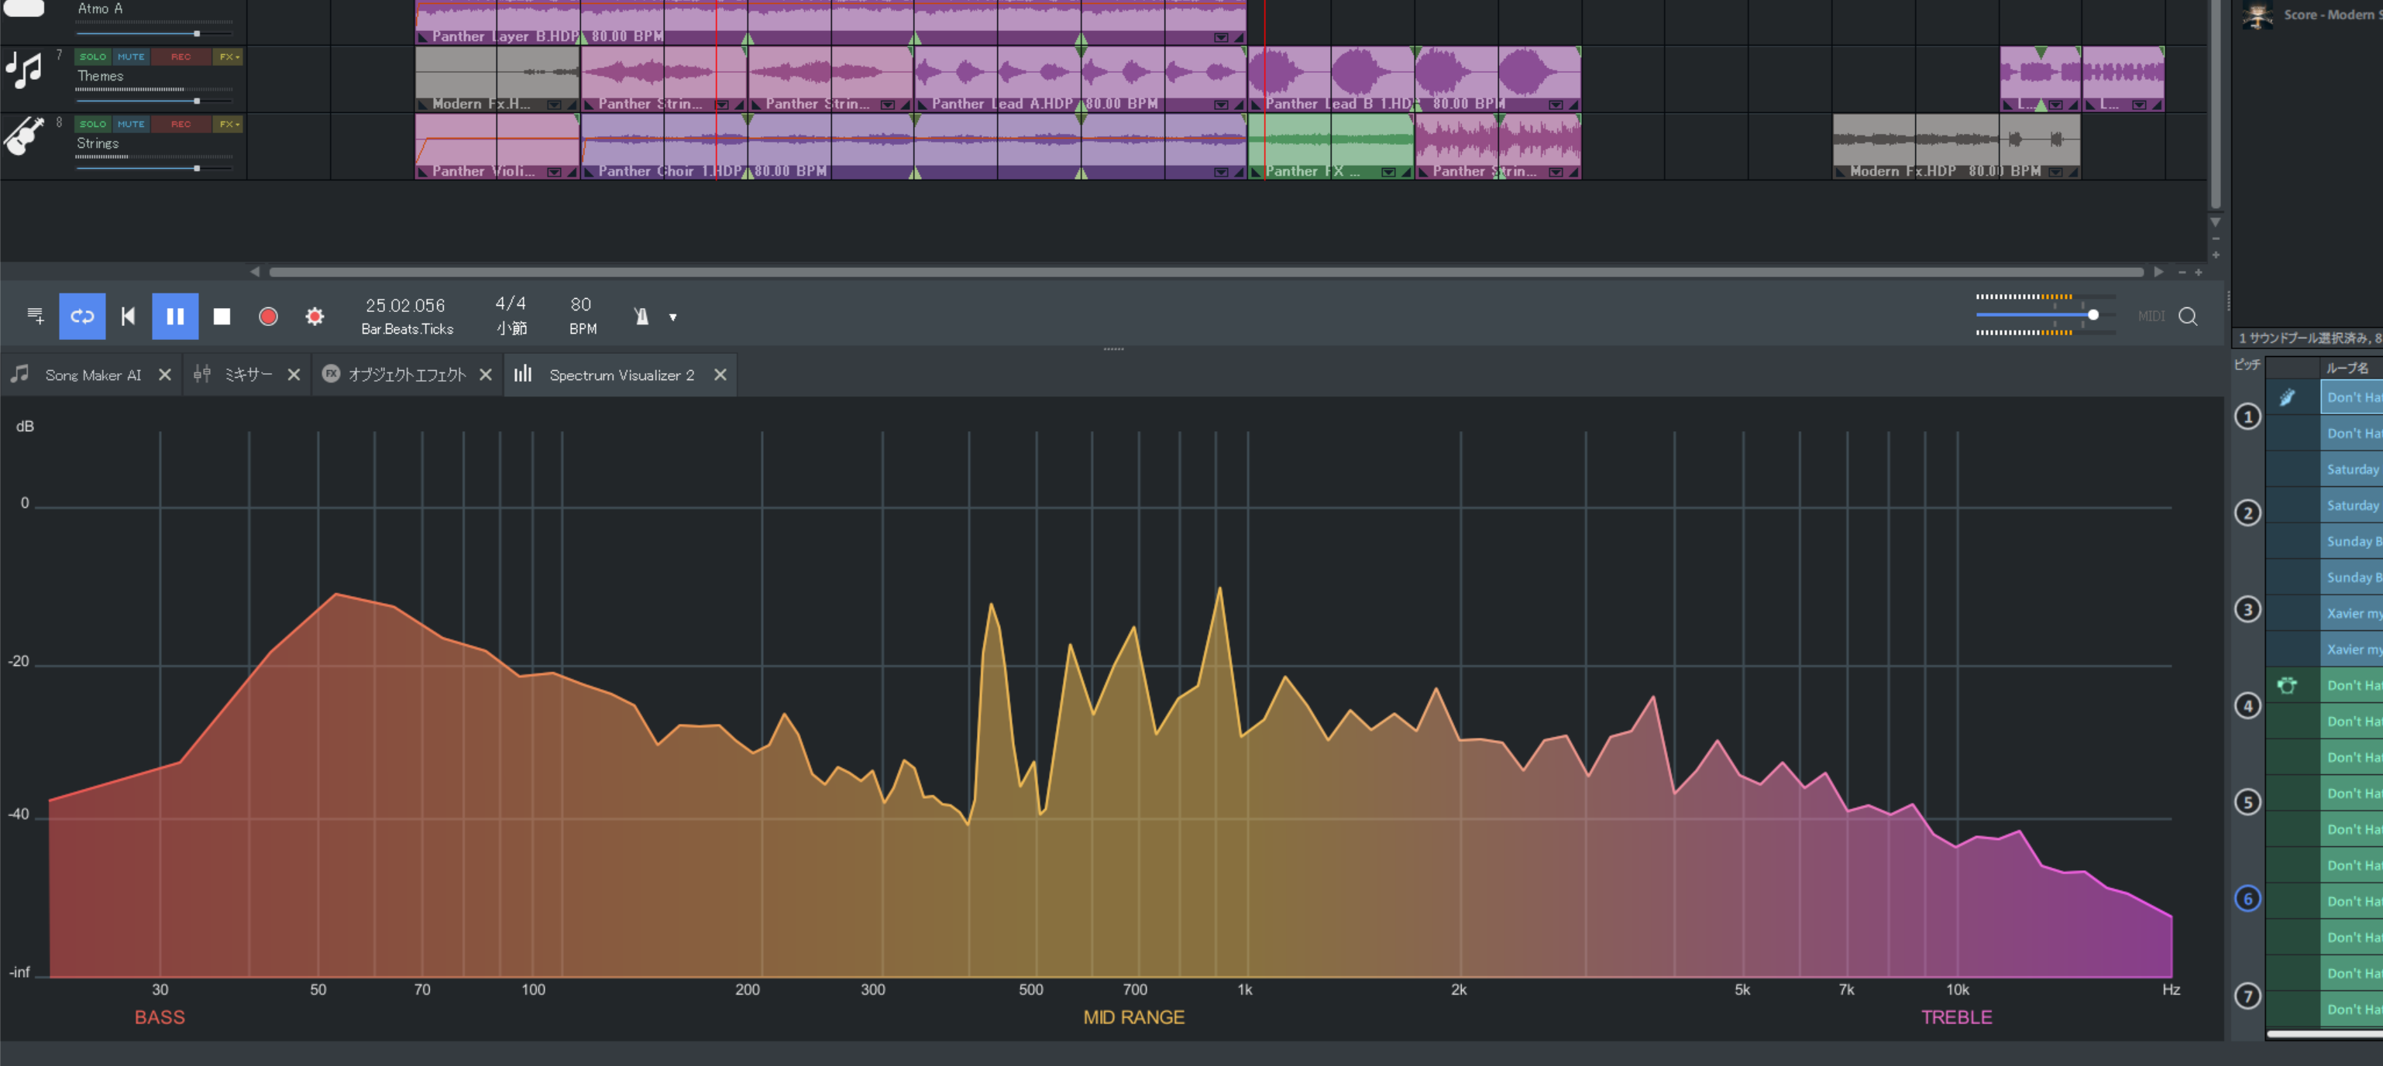Viewport: 2383px width, 1066px height.
Task: Select pitch 7 circle button
Action: (2248, 996)
